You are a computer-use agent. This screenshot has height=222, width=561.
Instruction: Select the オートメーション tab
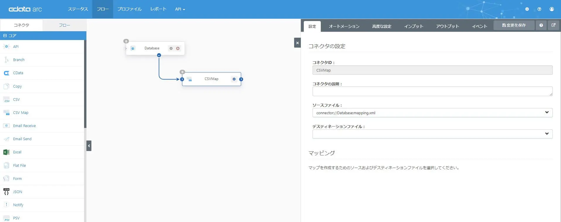coord(344,26)
